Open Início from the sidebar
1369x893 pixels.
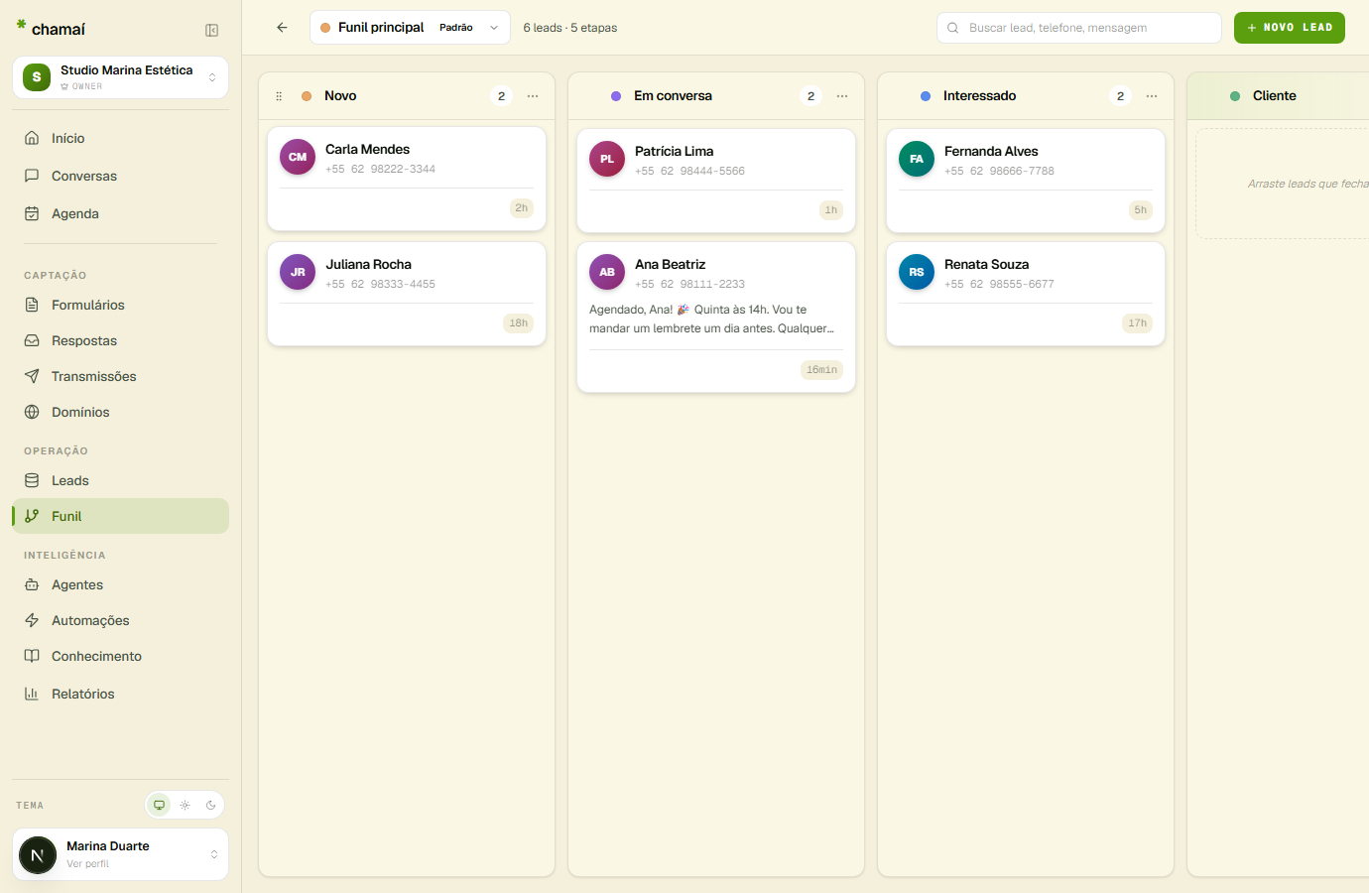pos(121,138)
